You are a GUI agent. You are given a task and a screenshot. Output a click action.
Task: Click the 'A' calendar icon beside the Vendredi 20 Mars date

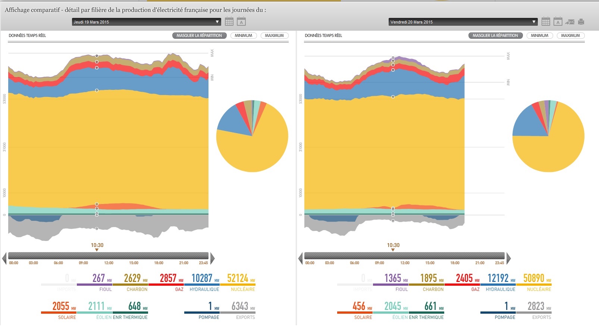(x=558, y=22)
